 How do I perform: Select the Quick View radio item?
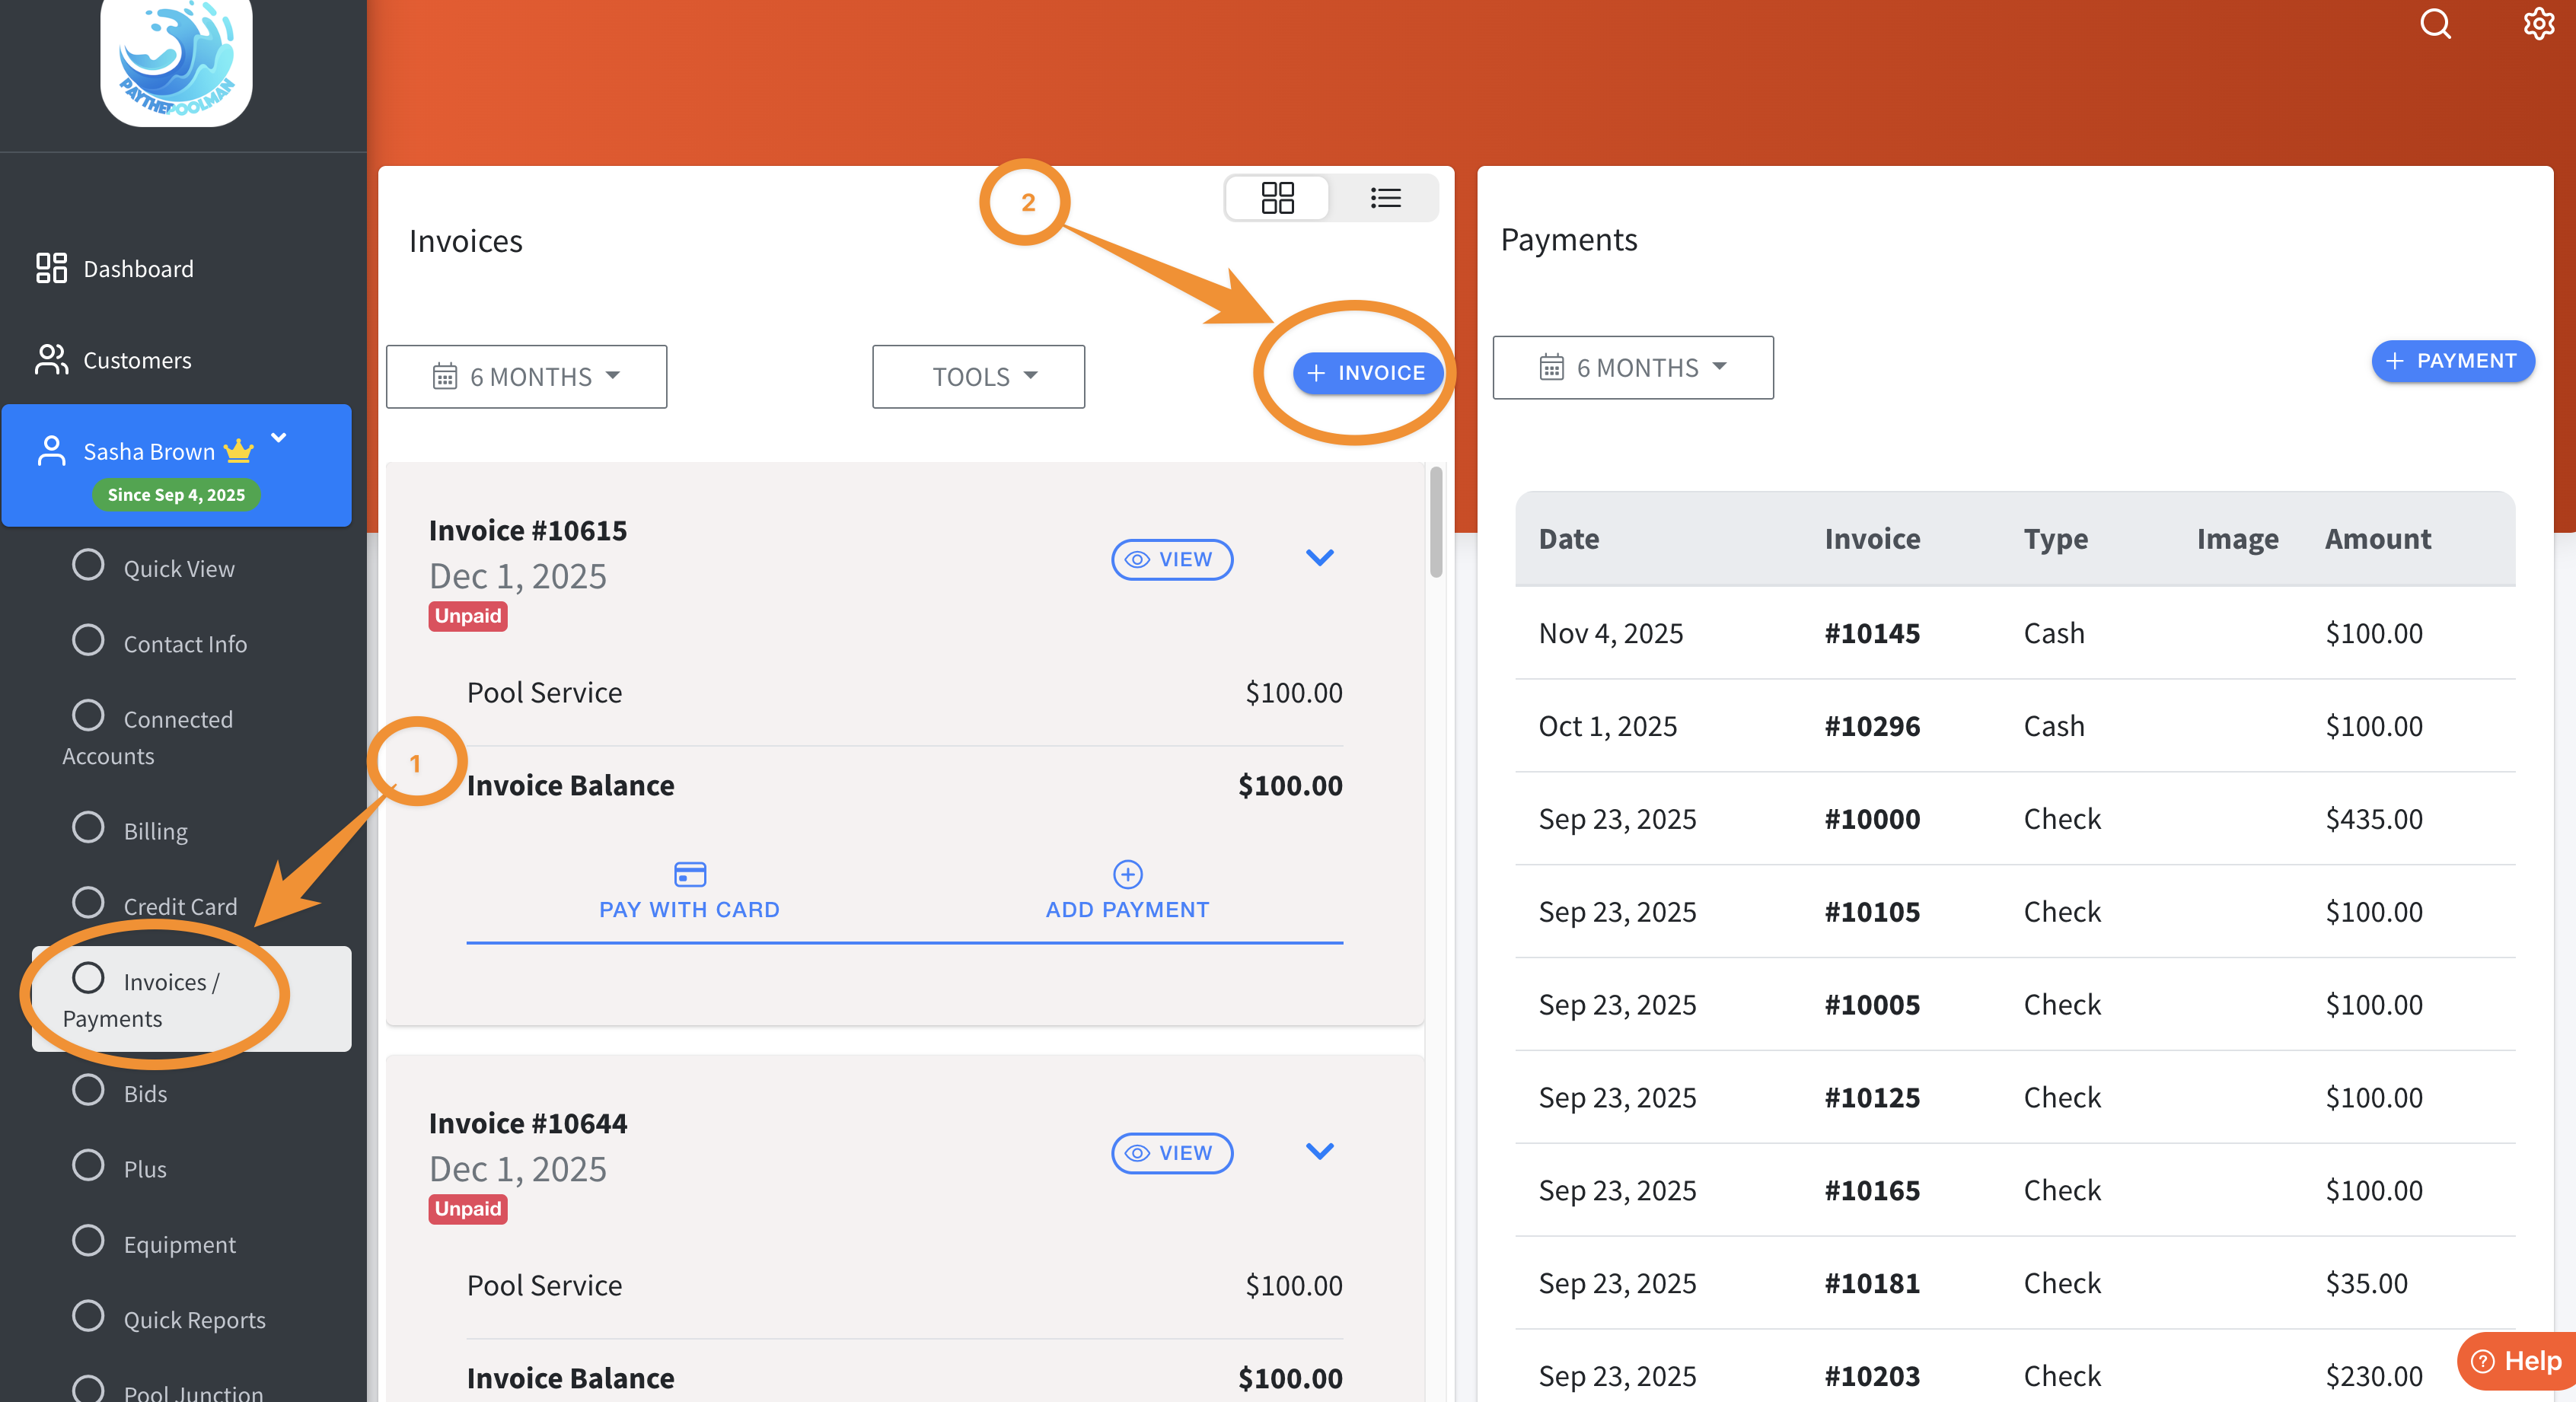(88, 565)
